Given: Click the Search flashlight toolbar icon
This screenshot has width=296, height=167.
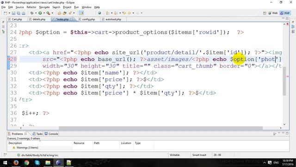Looking at the screenshot, I should pos(70,13).
